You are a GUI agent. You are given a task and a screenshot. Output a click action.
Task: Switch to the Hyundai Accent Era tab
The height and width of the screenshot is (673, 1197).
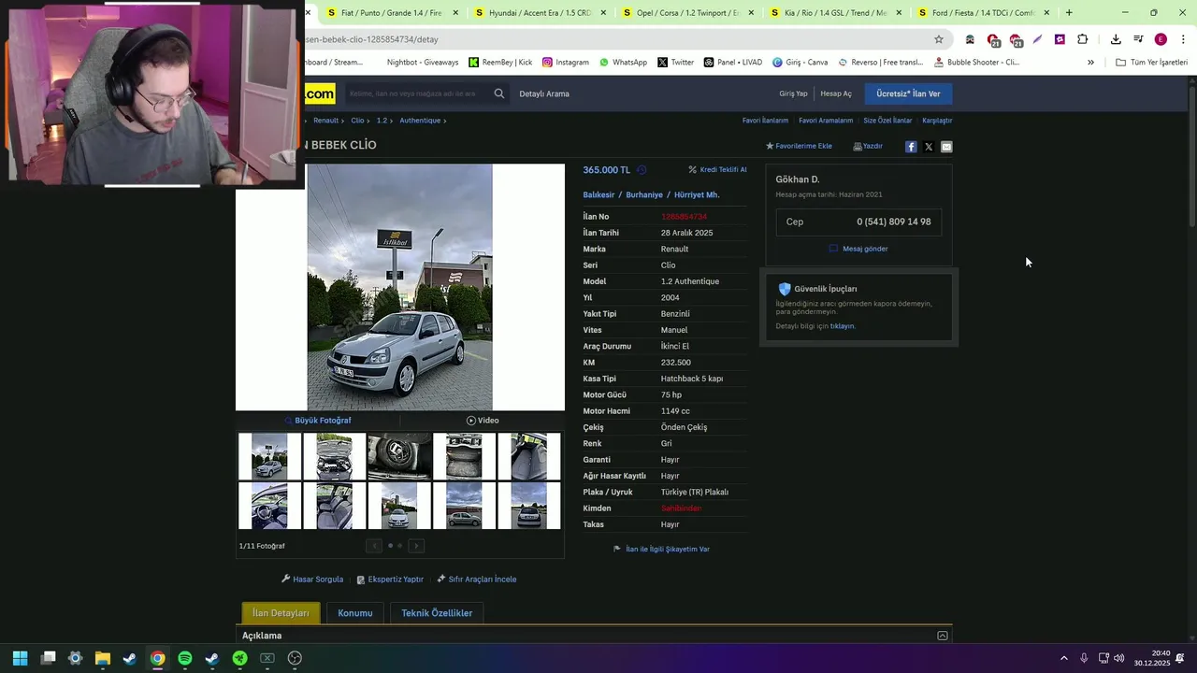pyautogui.click(x=540, y=13)
